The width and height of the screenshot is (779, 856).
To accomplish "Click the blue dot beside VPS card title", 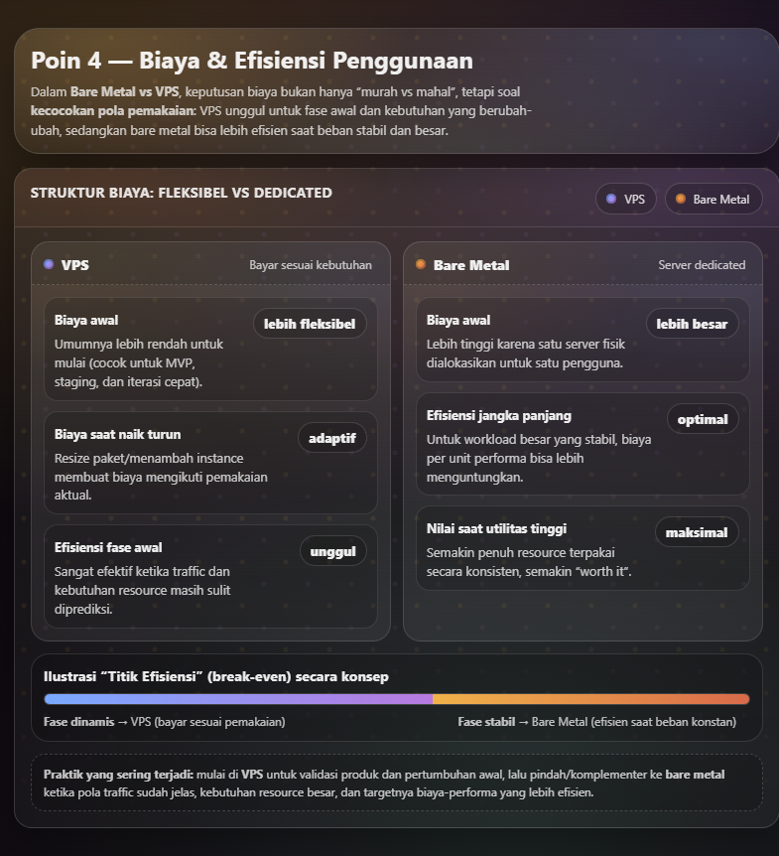I will coord(48,265).
